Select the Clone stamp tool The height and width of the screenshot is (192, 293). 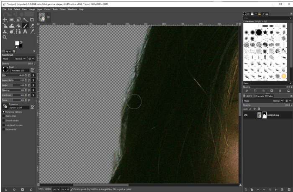[x=5, y=31]
